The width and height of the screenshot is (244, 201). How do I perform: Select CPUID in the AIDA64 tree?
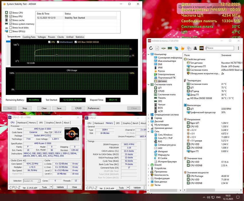point(161,91)
